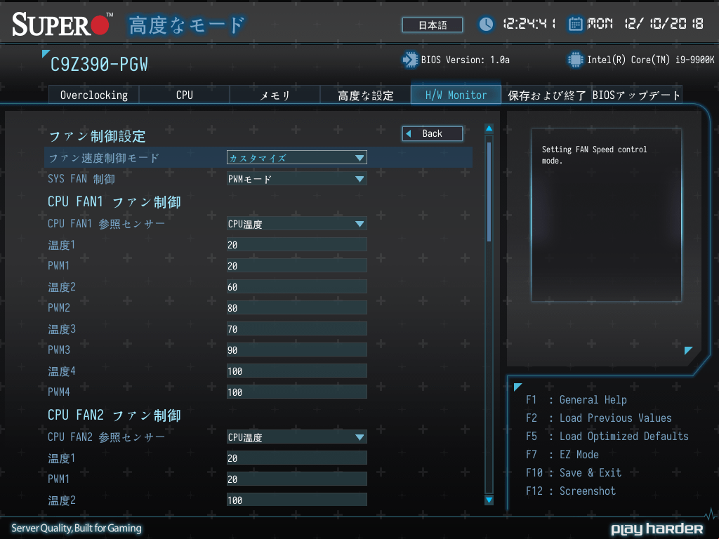The image size is (719, 539).
Task: Click the BIOS Version: 1.0a text
Action: pyautogui.click(x=465, y=60)
